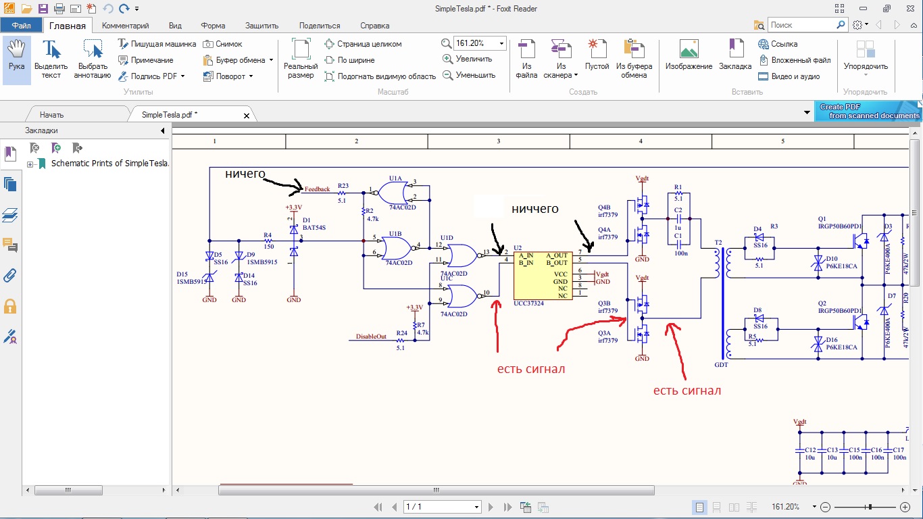Toggle continuous page view mode
Screen dimensions: 923x519
(717, 507)
